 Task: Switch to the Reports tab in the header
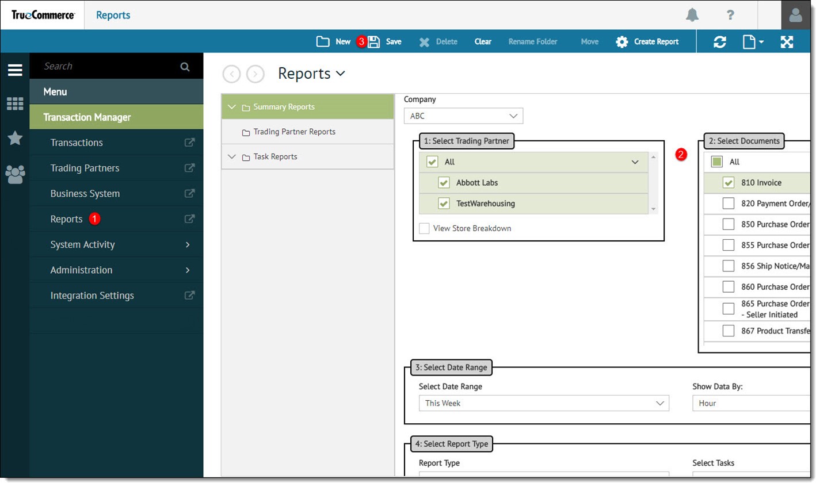point(113,15)
